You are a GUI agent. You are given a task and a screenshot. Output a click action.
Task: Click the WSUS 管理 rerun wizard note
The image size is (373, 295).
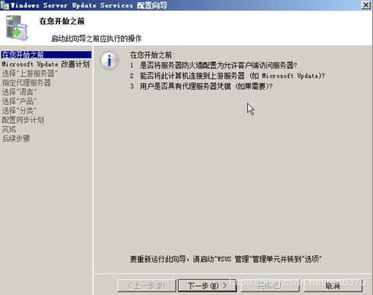[x=226, y=259]
